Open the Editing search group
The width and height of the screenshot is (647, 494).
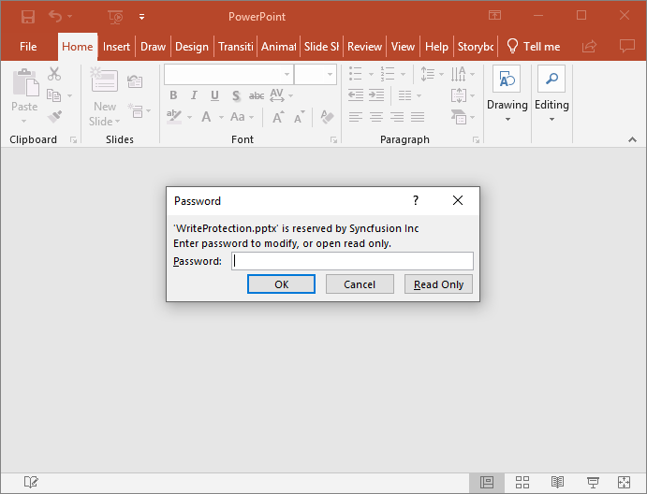(551, 94)
